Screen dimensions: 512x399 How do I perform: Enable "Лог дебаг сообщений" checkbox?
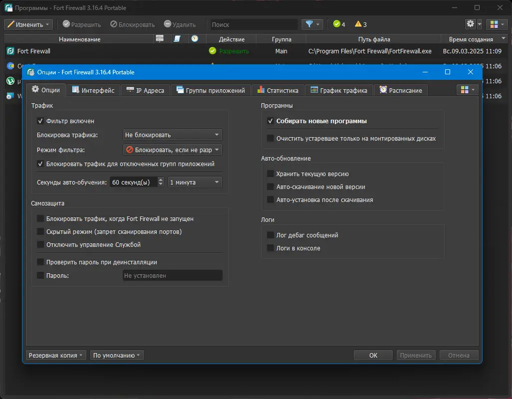pos(270,235)
